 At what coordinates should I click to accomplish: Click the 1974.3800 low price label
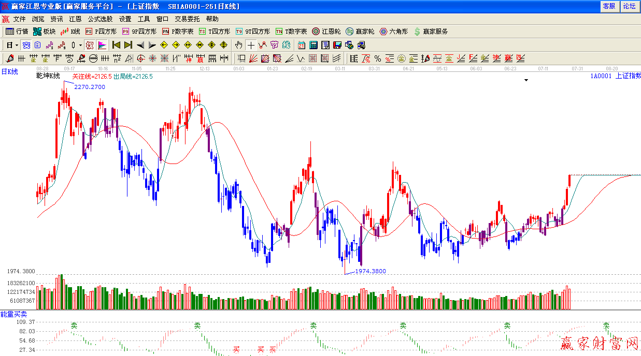(370, 271)
